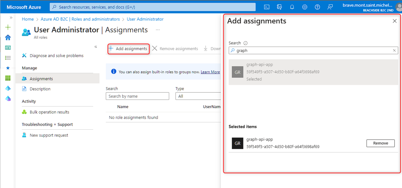Click the top search resources bar
This screenshot has height=188, width=402.
tap(152, 7)
